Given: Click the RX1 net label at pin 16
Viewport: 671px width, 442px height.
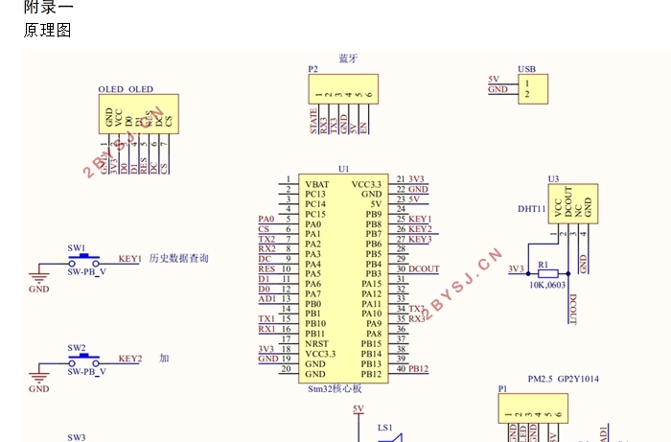Looking at the screenshot, I should click(266, 329).
